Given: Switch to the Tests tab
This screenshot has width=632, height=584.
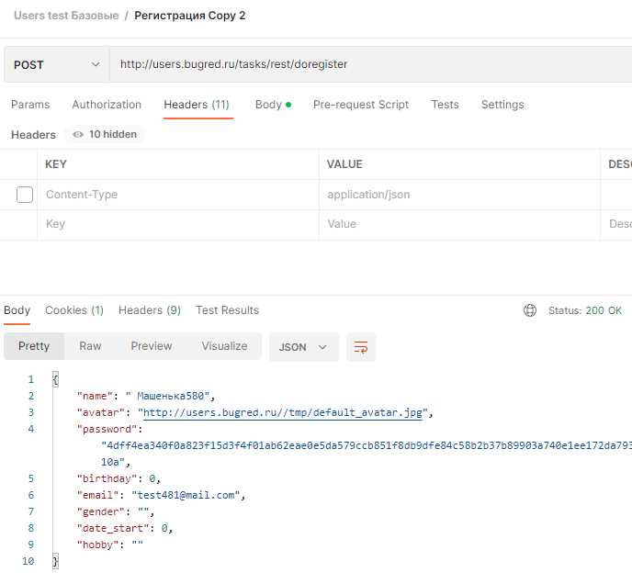Looking at the screenshot, I should click(445, 105).
